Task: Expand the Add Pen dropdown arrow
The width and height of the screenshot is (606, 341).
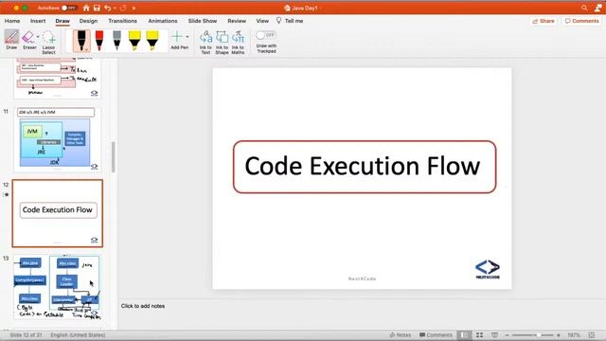Action: click(187, 37)
